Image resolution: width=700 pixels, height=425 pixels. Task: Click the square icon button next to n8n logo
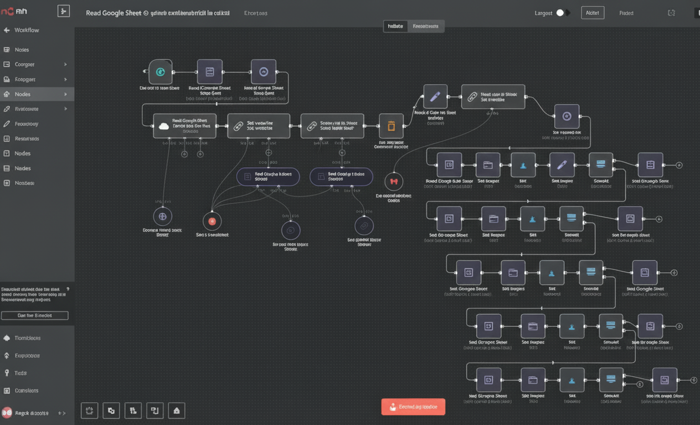click(x=64, y=11)
